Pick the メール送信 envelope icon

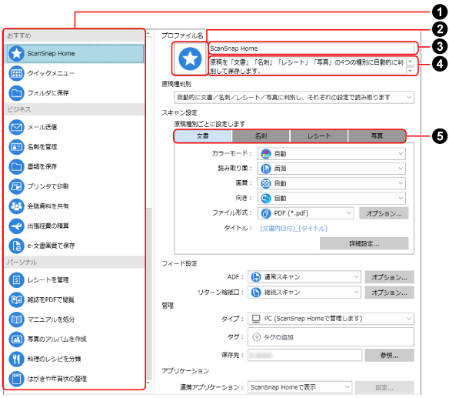16,127
